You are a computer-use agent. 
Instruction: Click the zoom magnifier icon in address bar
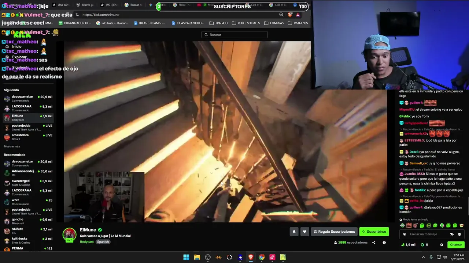281,15
